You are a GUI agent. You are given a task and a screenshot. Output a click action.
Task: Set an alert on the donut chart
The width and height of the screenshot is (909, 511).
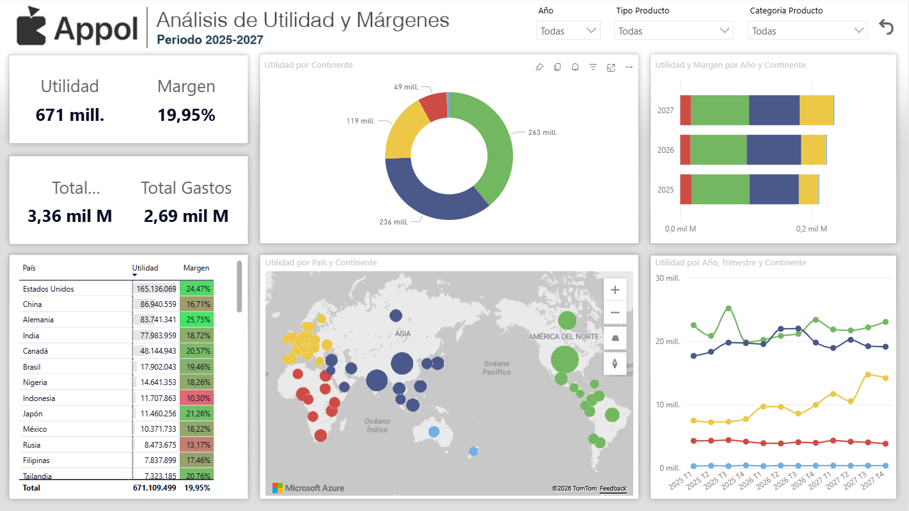pyautogui.click(x=575, y=67)
